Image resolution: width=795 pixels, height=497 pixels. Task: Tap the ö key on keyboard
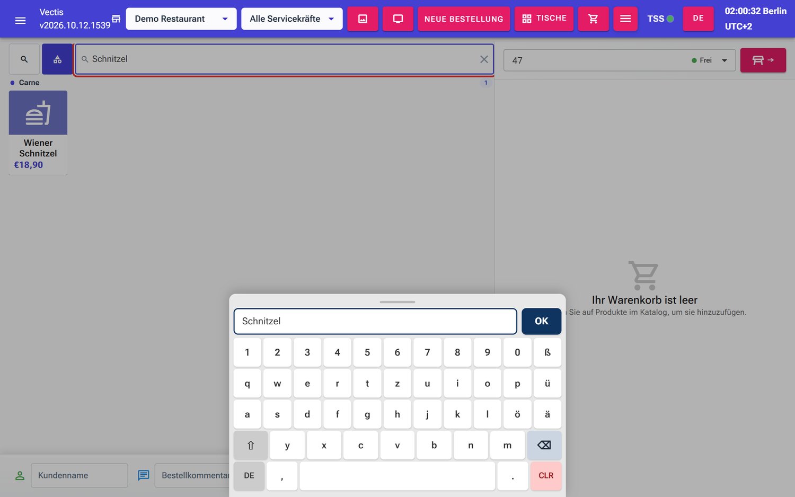517,414
